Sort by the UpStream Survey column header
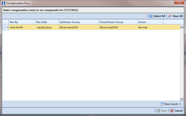 pyautogui.click(x=78, y=22)
